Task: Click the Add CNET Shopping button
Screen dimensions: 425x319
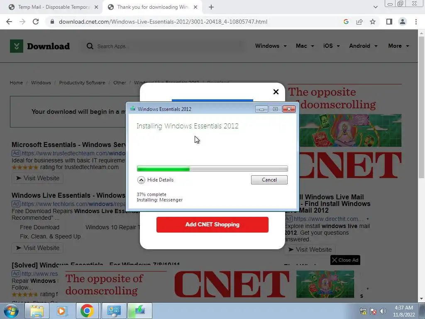Action: point(212,225)
